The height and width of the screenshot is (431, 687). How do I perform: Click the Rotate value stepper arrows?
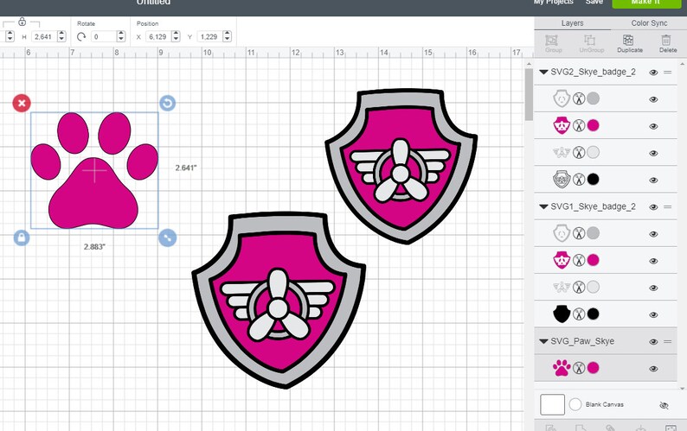click(121, 36)
